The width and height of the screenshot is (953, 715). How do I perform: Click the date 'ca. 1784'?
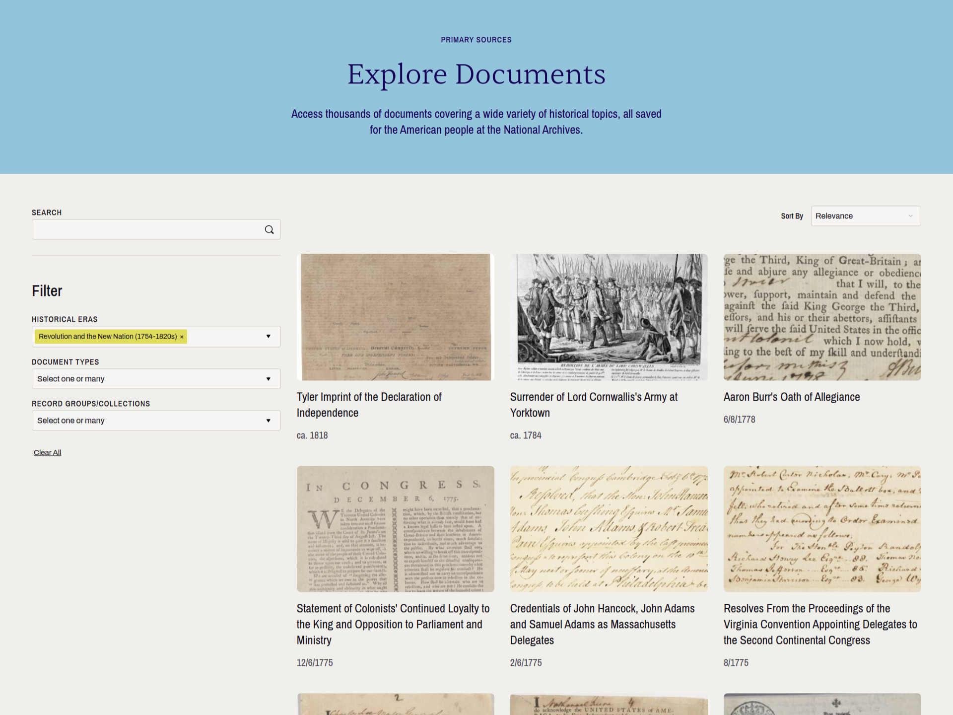[526, 435]
